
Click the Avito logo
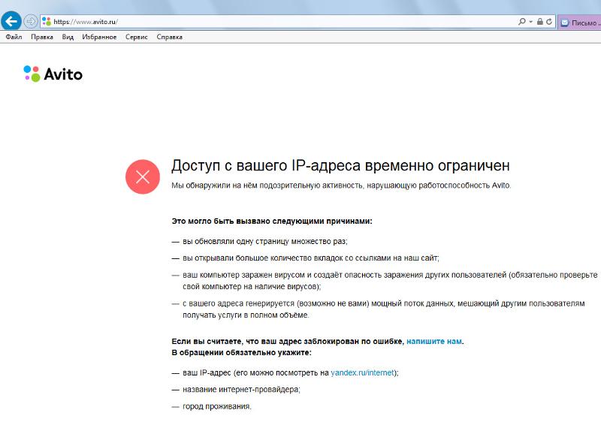pos(53,74)
